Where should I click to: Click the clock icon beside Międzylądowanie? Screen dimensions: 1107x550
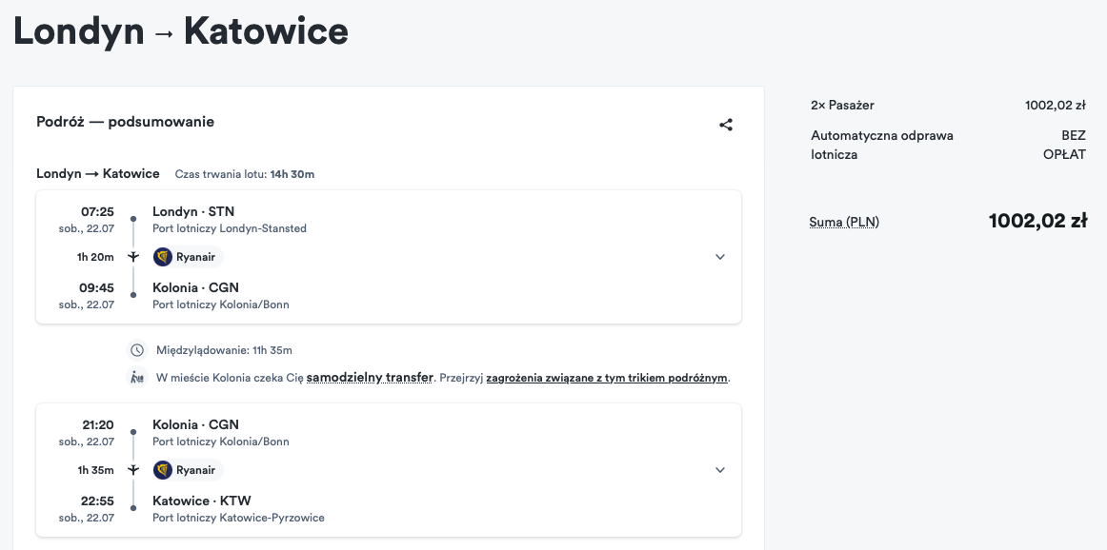pyautogui.click(x=137, y=350)
